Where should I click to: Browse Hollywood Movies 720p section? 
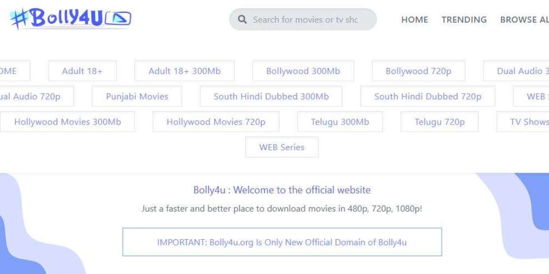click(216, 122)
